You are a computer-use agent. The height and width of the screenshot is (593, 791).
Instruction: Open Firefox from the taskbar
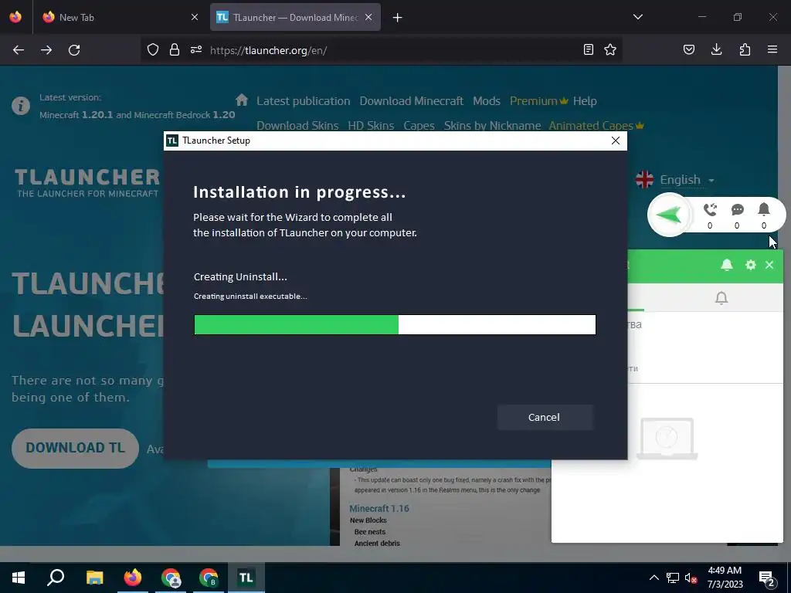pos(133,578)
